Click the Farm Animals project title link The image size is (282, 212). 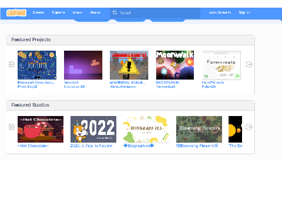(x=213, y=82)
